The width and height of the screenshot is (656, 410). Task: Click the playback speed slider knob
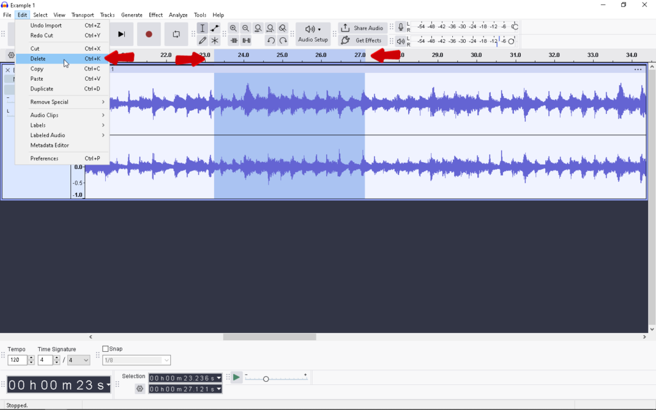tap(266, 379)
